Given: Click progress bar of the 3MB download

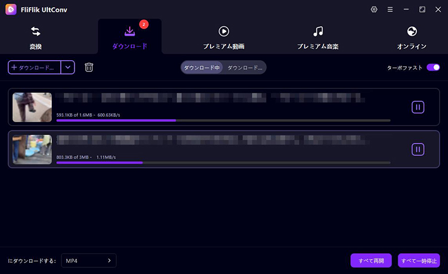Looking at the screenshot, I should (x=224, y=163).
